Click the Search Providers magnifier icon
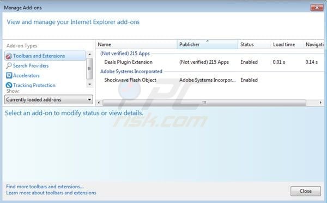The height and width of the screenshot is (203, 327). point(9,65)
